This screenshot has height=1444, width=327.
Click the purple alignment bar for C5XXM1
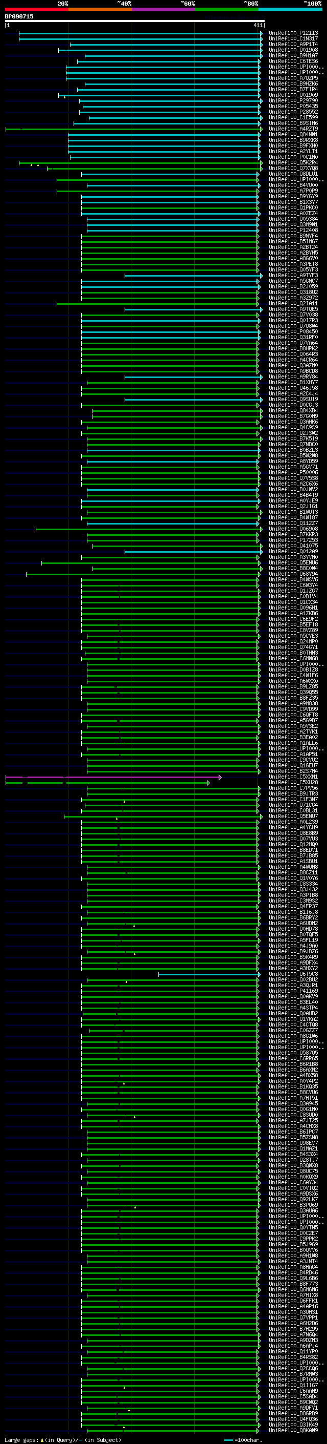click(x=113, y=777)
